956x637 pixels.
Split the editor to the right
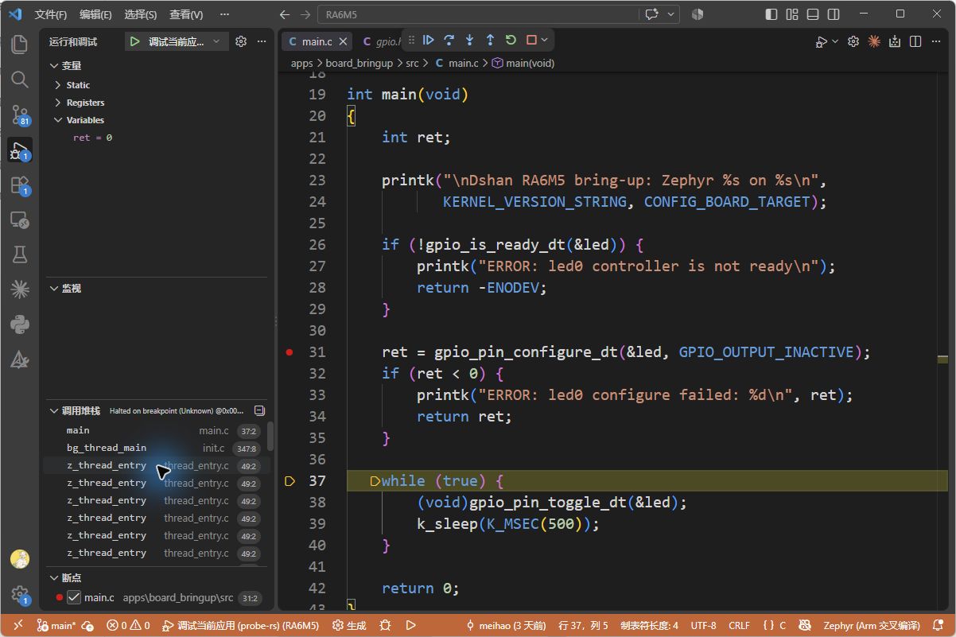pyautogui.click(x=915, y=41)
